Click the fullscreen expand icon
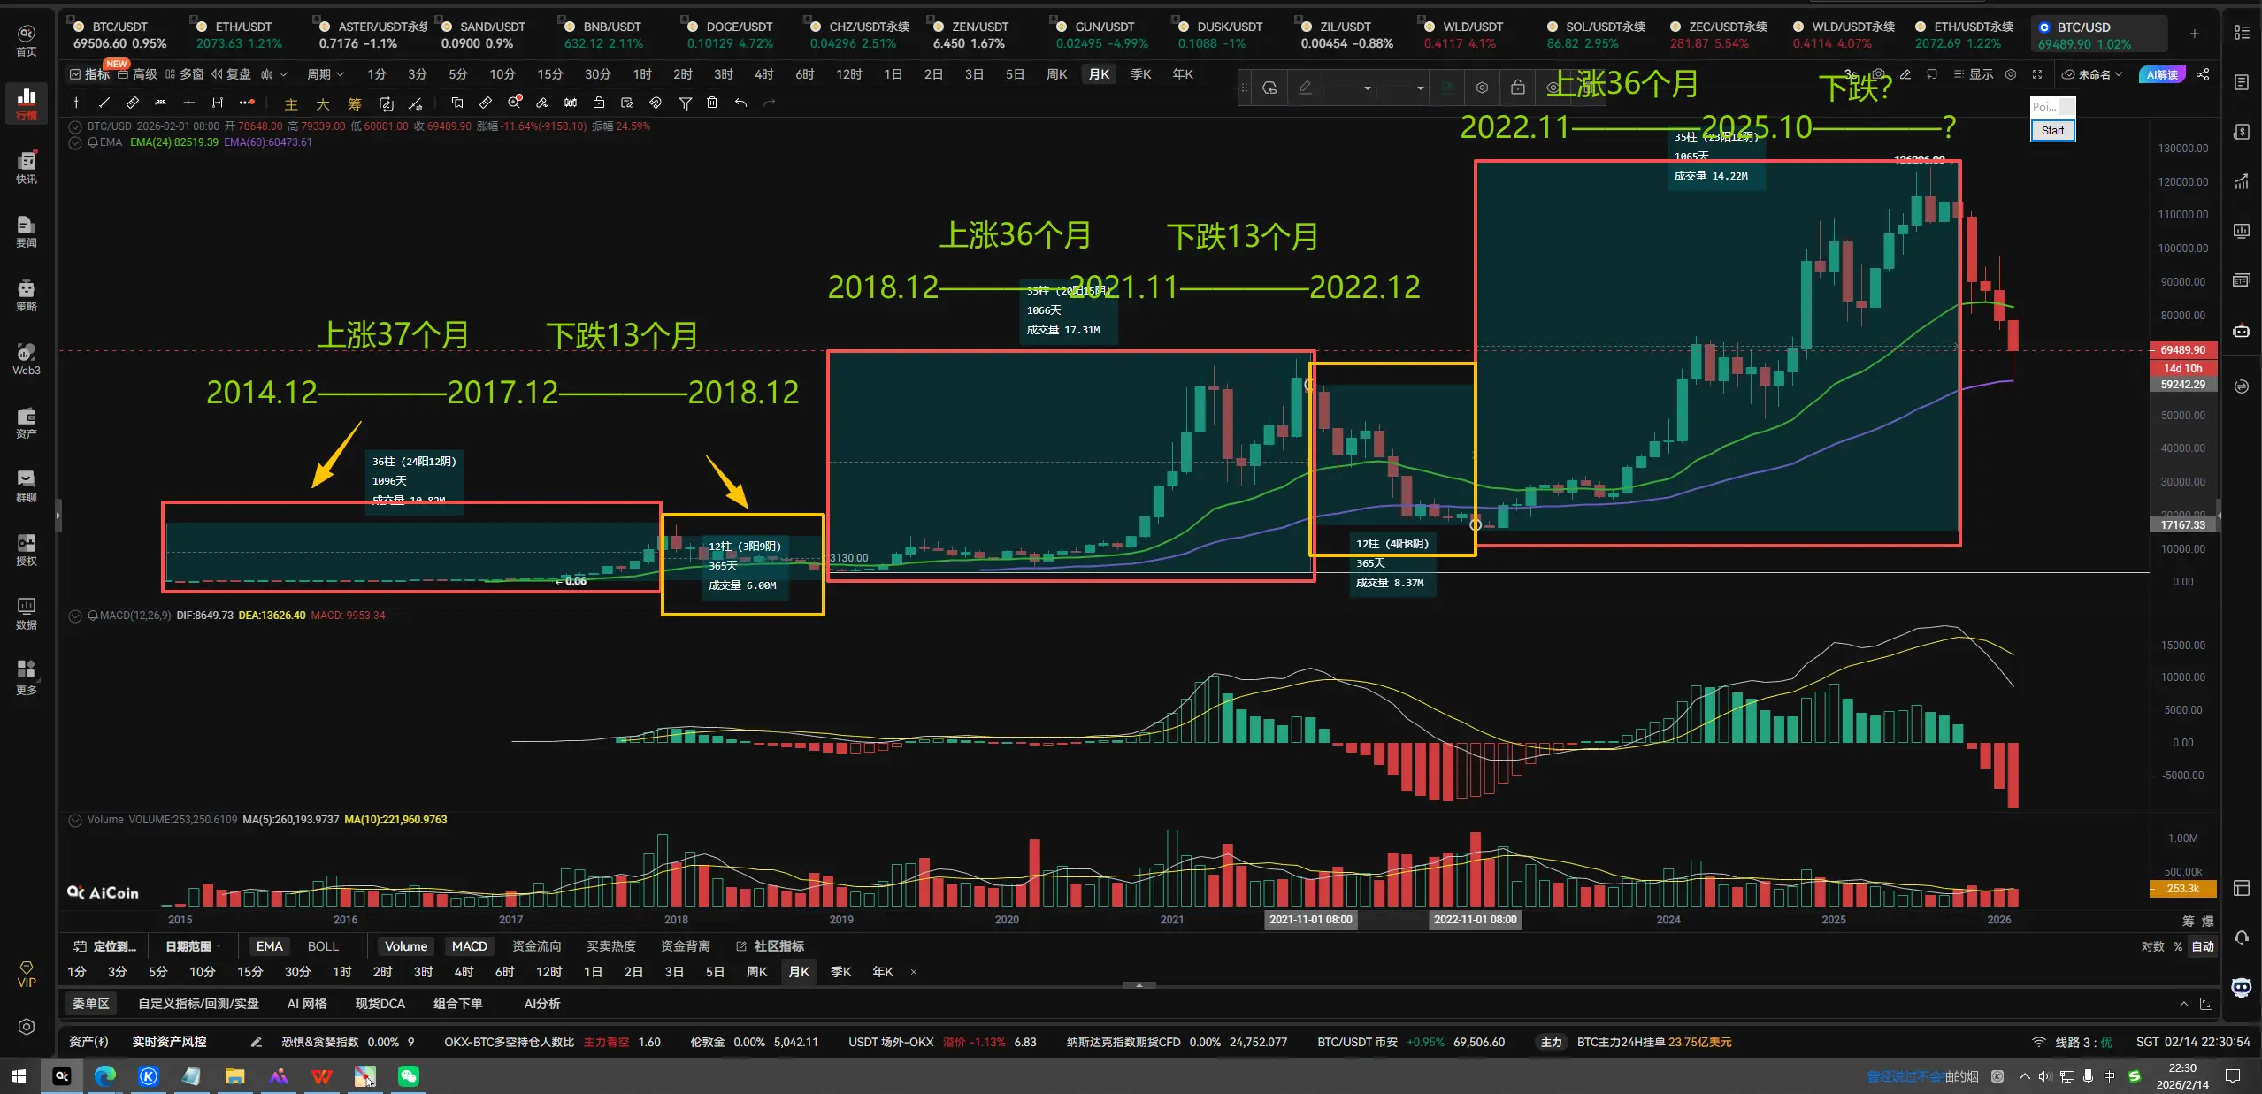Screen dimensions: 2262x1094 pyautogui.click(x=2037, y=74)
